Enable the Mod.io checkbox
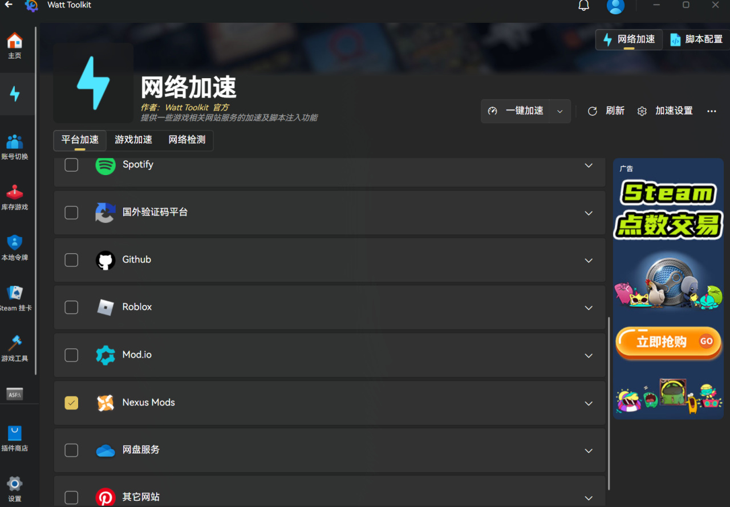 pyautogui.click(x=71, y=355)
